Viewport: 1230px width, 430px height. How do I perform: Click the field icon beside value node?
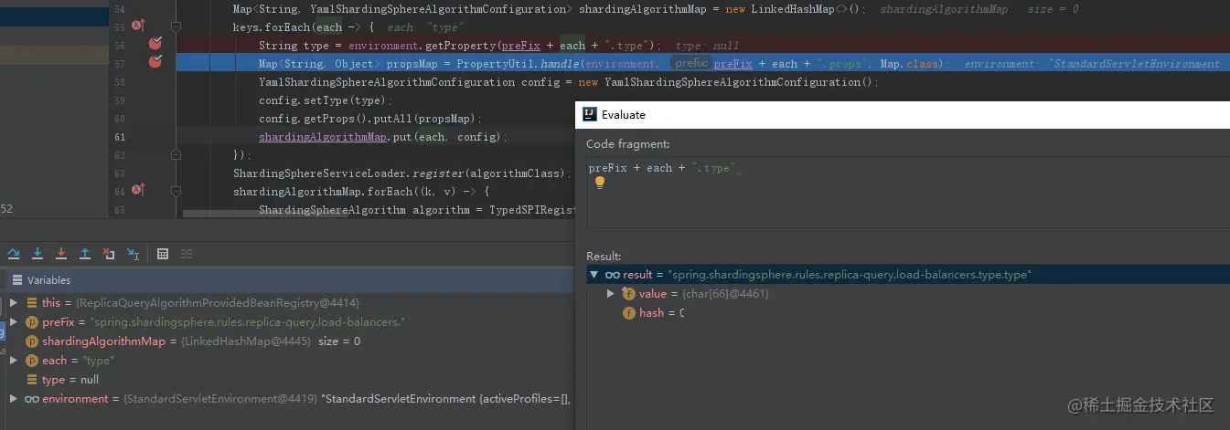628,293
